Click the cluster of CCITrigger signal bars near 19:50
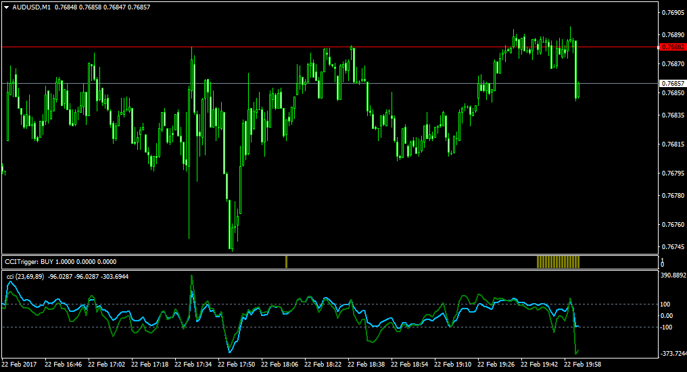Image resolution: width=687 pixels, height=372 pixels. (559, 262)
